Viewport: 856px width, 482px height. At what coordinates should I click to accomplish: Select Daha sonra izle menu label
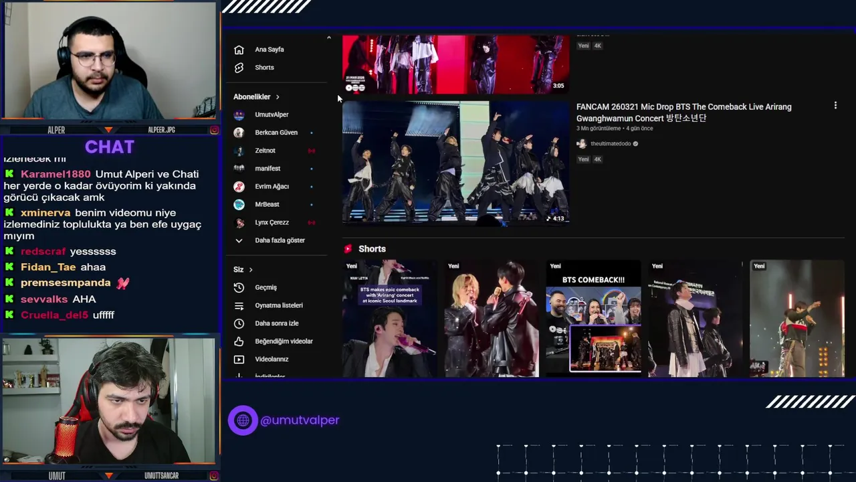(x=277, y=323)
